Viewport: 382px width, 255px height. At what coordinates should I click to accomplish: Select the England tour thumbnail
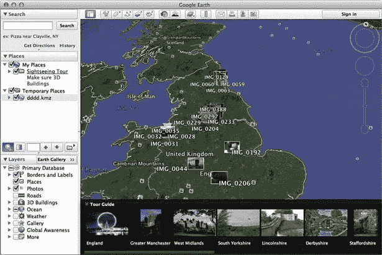pos(107,223)
